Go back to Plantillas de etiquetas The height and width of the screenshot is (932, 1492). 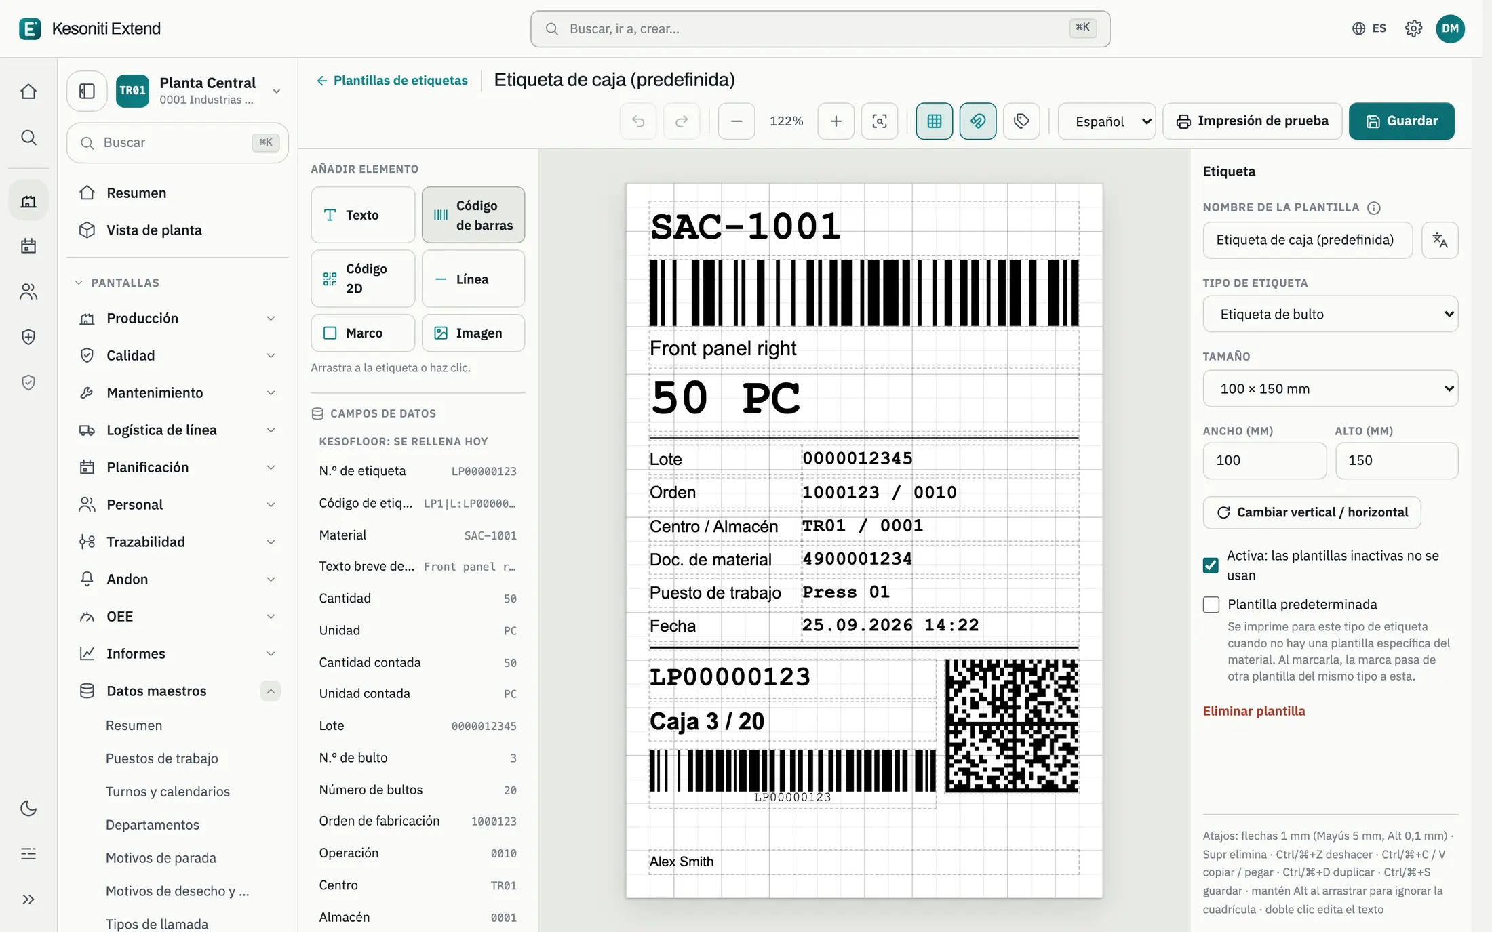point(392,81)
